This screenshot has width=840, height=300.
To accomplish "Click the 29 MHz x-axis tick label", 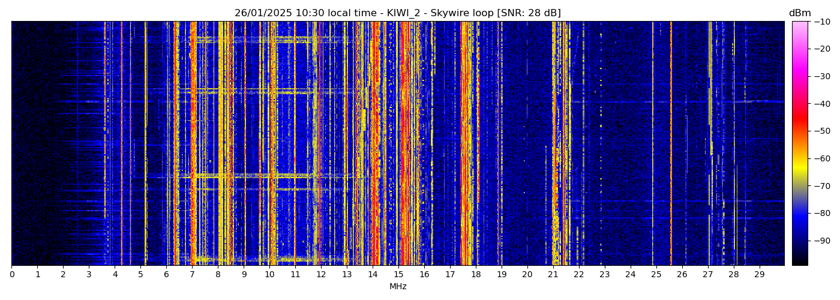I will click(x=759, y=274).
